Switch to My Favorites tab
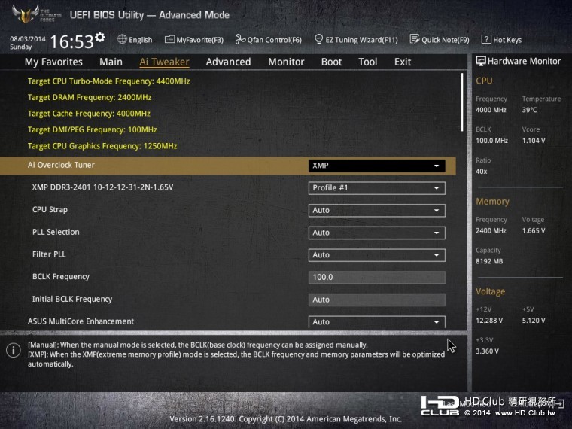This screenshot has width=572, height=429. tap(53, 62)
